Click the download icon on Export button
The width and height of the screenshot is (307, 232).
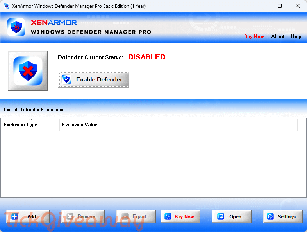pyautogui.click(x=125, y=216)
